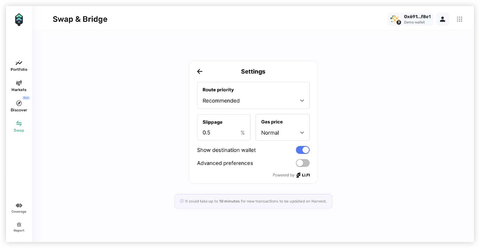Open the Portfolio chart icon
The width and height of the screenshot is (480, 248).
point(19,63)
